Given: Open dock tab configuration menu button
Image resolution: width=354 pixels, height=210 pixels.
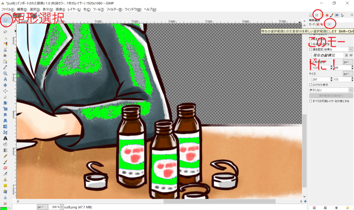Looking at the screenshot, I should pos(352,15).
